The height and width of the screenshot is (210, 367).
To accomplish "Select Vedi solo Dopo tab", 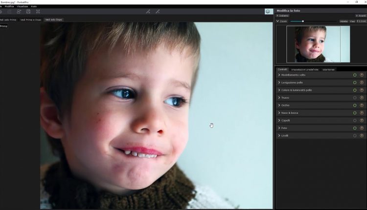I will tap(54, 20).
